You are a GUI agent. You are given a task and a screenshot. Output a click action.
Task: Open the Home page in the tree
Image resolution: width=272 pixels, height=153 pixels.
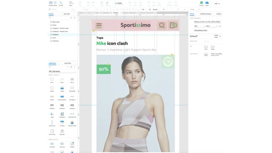coord(54,25)
